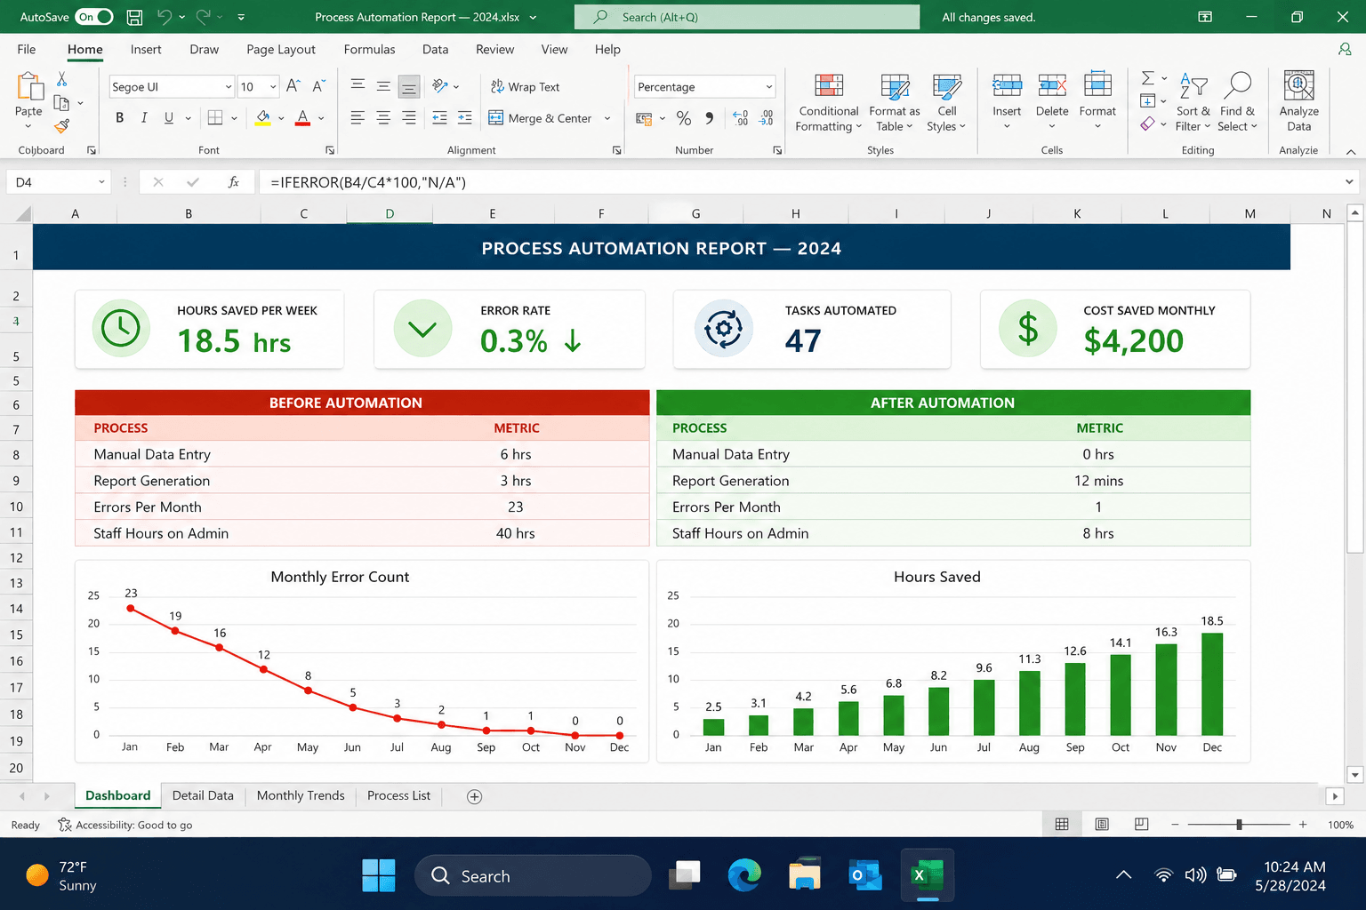Open Sort & Filter dropdown
The height and width of the screenshot is (910, 1366).
tap(1193, 101)
